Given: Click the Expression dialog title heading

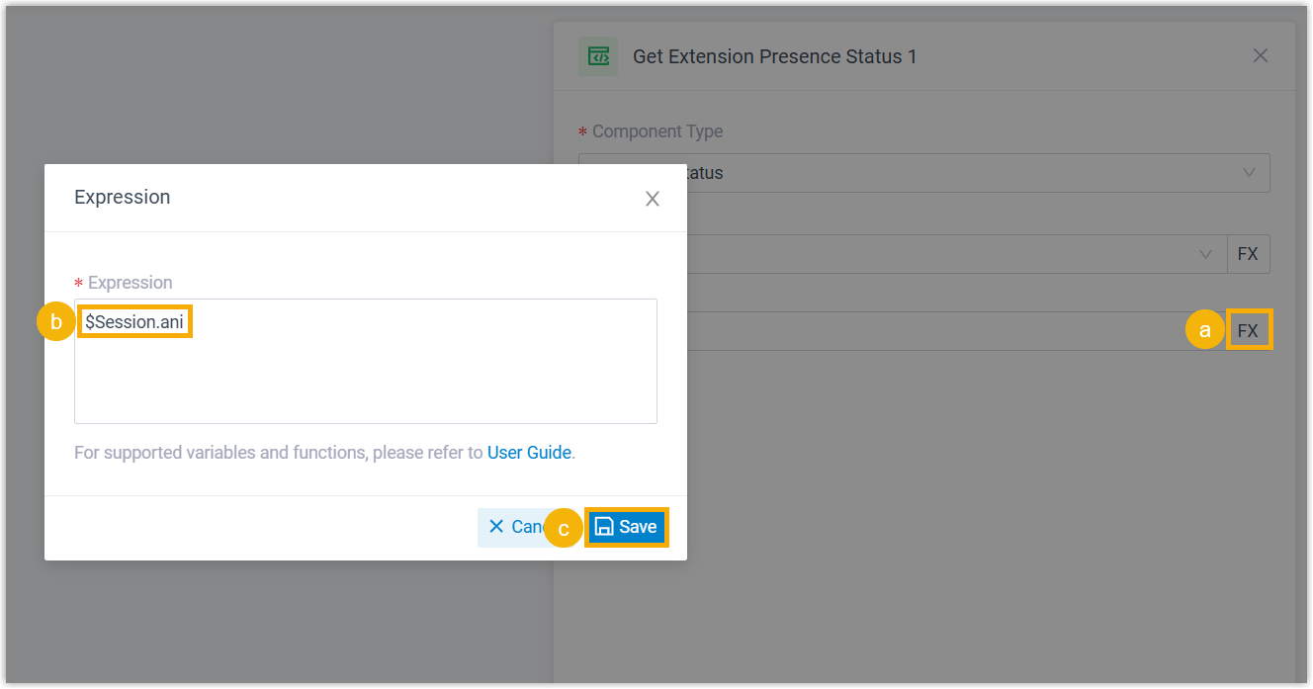Looking at the screenshot, I should (123, 197).
